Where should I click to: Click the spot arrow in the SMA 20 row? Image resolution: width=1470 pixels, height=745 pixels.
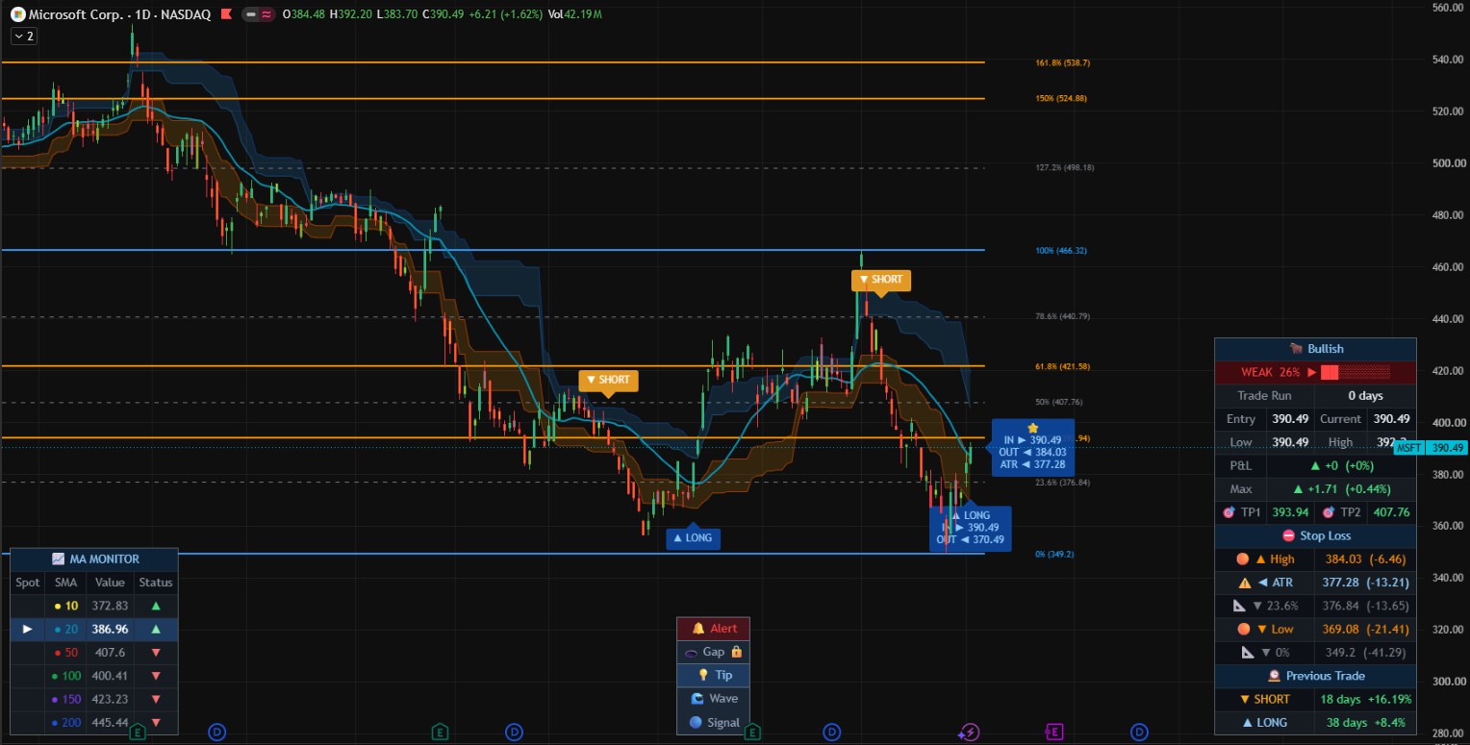point(28,629)
